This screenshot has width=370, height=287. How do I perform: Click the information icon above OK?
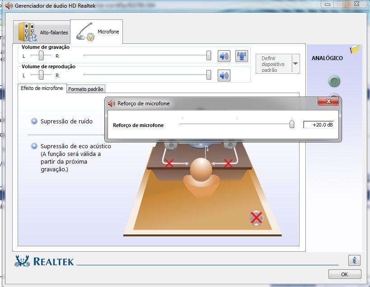click(354, 260)
